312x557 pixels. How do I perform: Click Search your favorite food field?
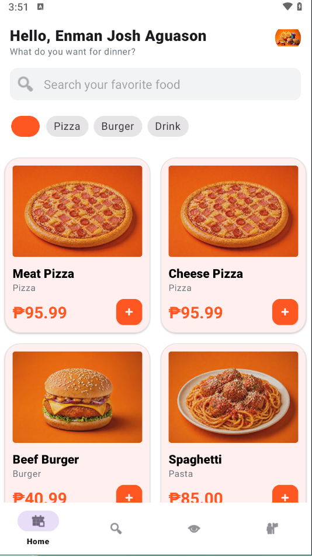155,84
